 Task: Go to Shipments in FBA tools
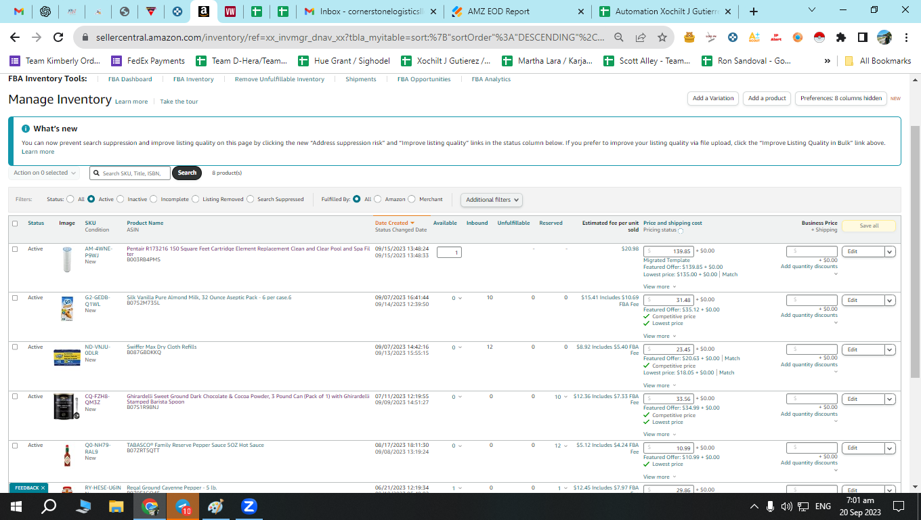pyautogui.click(x=361, y=79)
